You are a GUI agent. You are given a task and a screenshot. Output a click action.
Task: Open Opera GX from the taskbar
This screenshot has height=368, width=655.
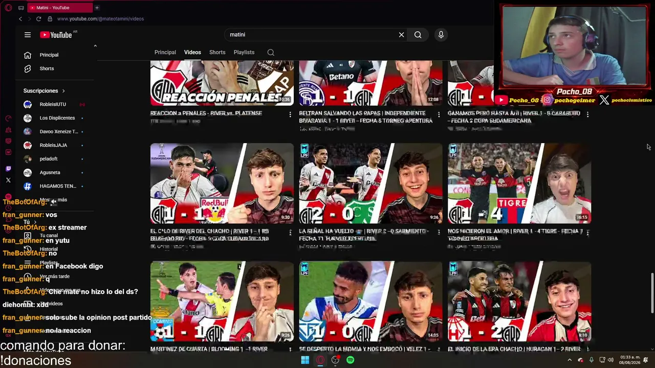click(x=320, y=360)
